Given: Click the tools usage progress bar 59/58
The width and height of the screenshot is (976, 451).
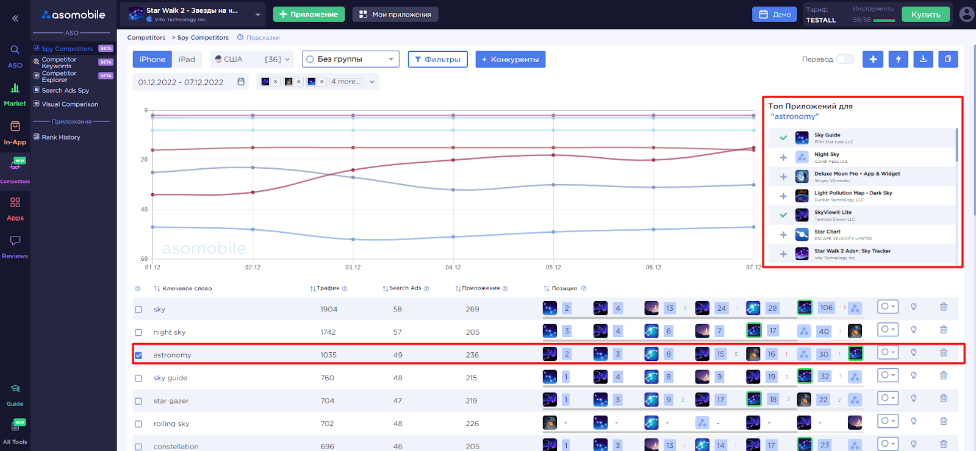Looking at the screenshot, I should [884, 21].
